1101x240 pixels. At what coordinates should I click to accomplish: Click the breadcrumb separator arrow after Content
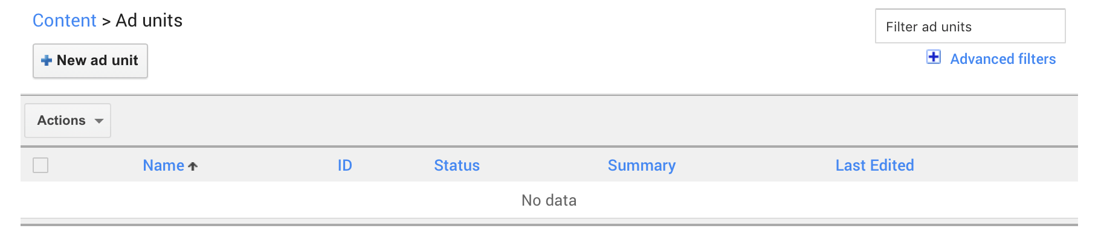click(x=106, y=22)
